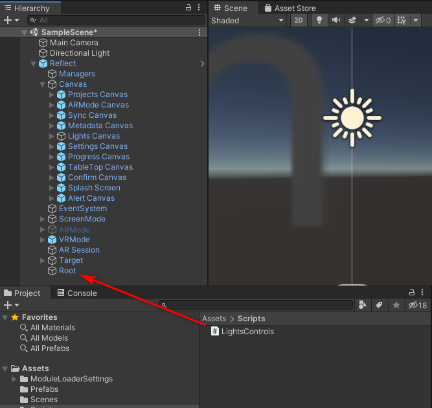Toggle 2D view mode in Scene
This screenshot has height=408, width=432.
(x=298, y=21)
